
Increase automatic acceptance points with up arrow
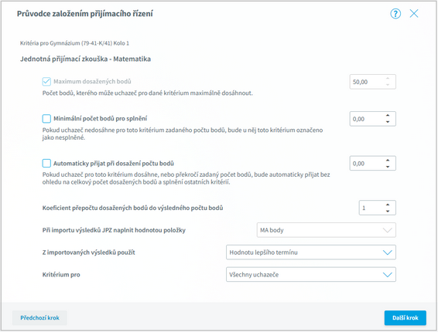tap(388, 160)
